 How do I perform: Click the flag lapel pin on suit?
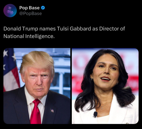pos(52,110)
